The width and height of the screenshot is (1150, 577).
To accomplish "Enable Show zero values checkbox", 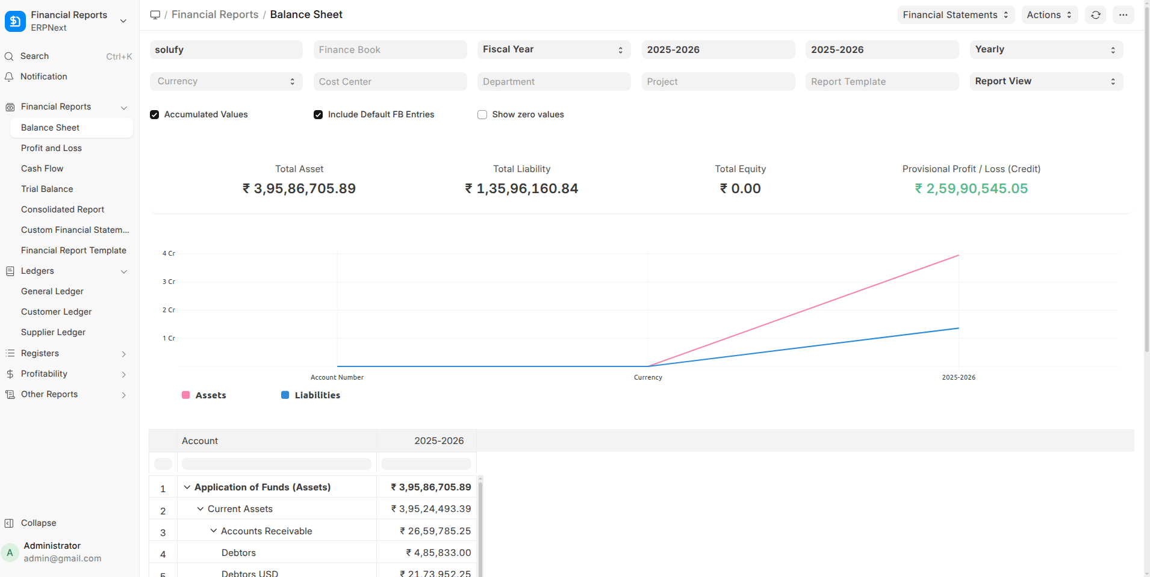I will (x=482, y=115).
